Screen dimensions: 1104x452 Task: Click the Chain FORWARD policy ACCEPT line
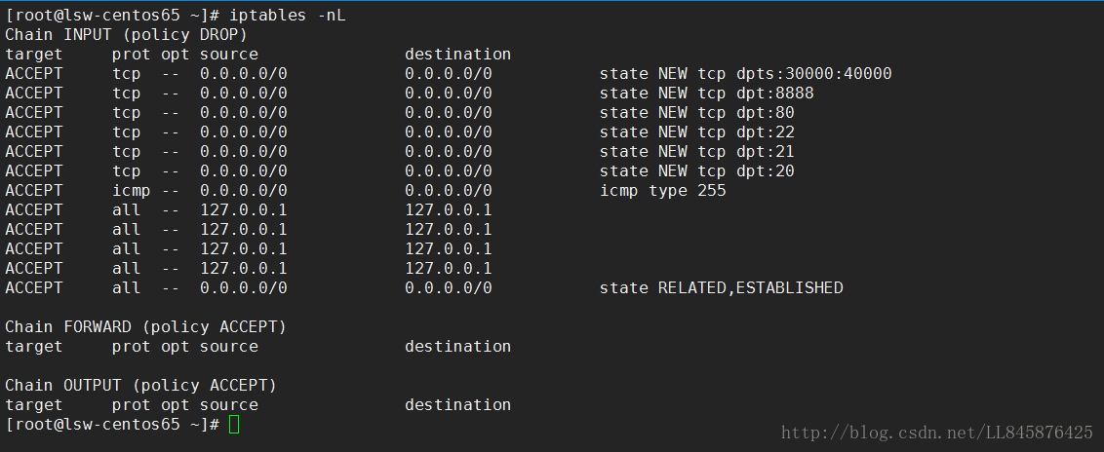(145, 327)
